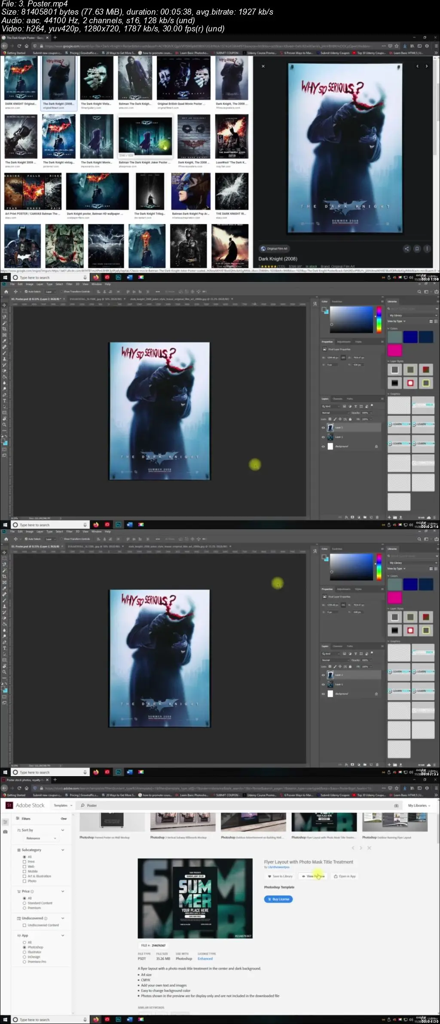Toggle Show Transform Controls, 00:03:22 Photoshop frame
The height and width of the screenshot is (1024, 440).
click(x=61, y=539)
